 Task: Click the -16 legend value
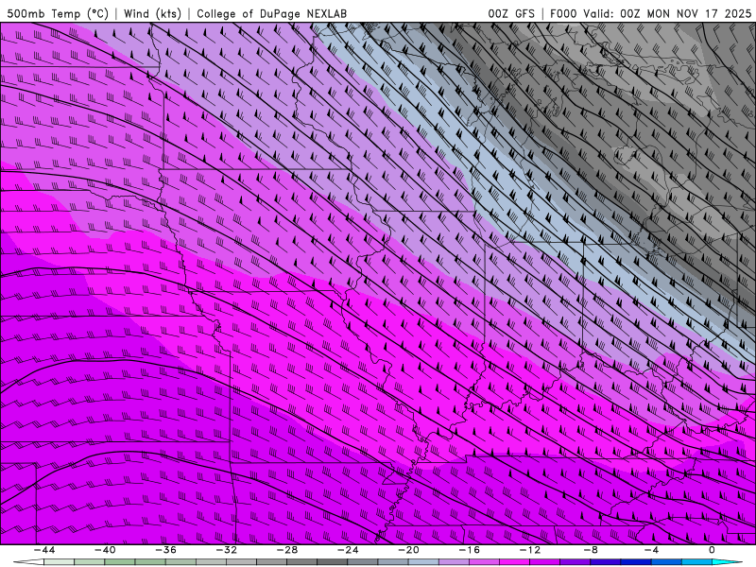pos(469,550)
